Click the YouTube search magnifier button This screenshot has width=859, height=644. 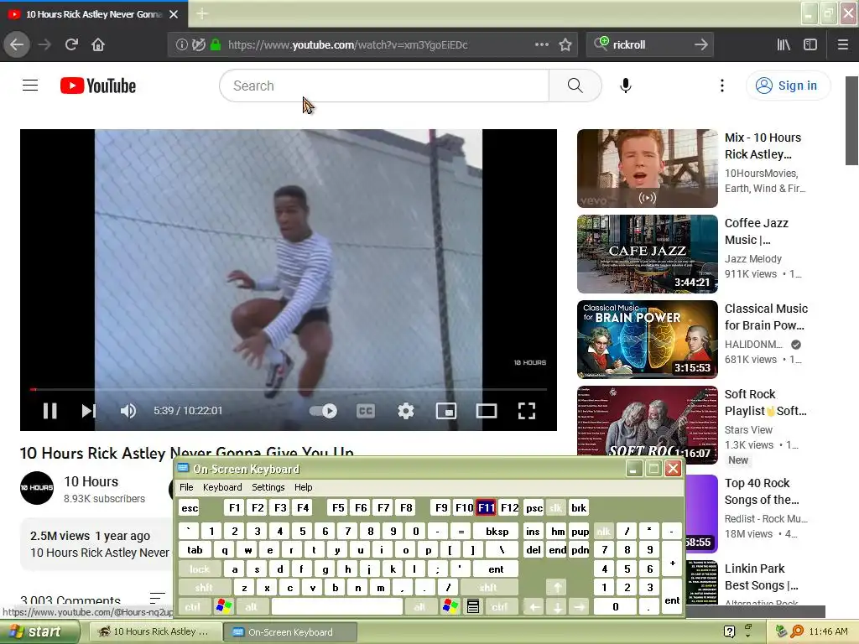575,86
